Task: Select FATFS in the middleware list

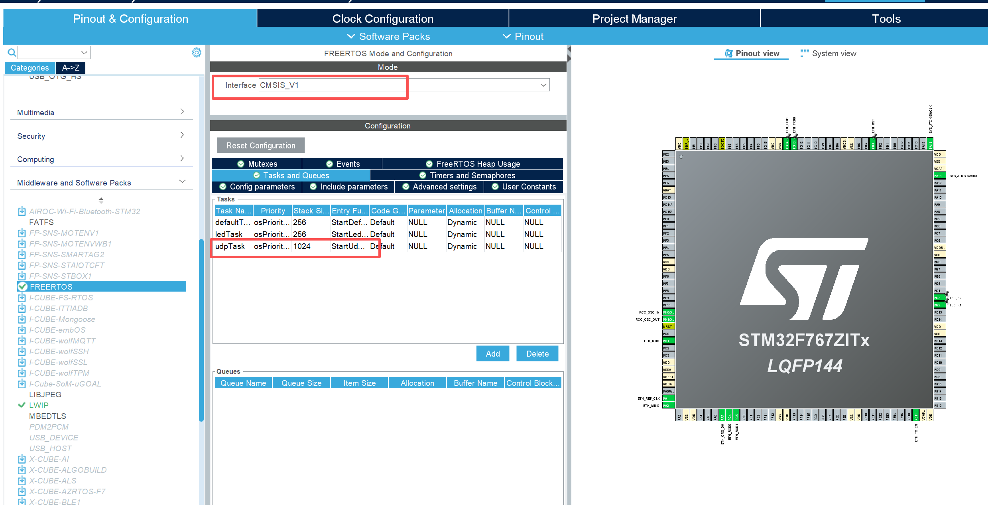Action: tap(41, 222)
